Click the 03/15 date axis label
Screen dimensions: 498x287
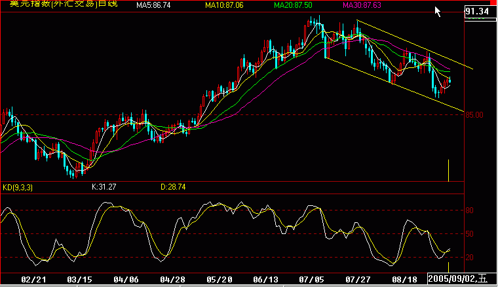(80, 280)
